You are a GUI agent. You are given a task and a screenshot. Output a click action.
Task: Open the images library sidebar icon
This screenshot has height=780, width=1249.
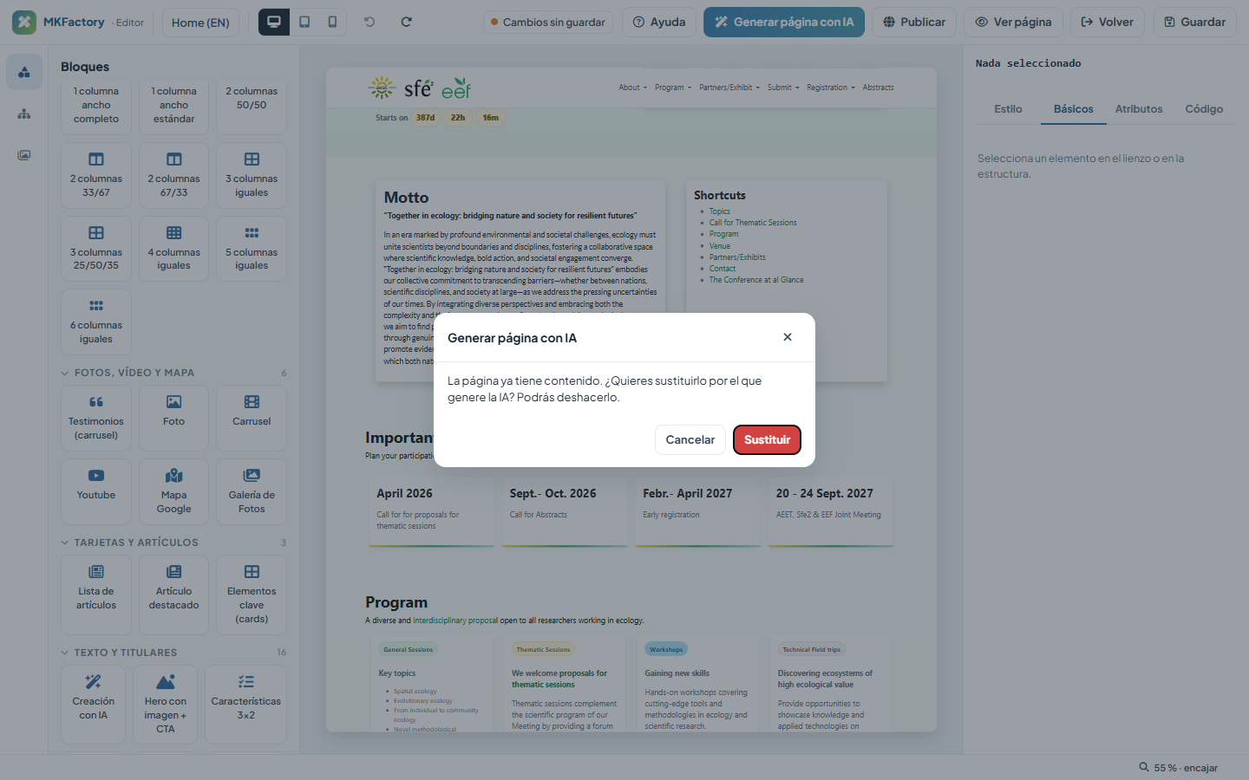pos(24,155)
